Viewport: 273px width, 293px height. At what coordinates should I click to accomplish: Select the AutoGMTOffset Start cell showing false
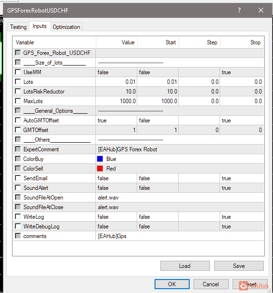(x=158, y=120)
